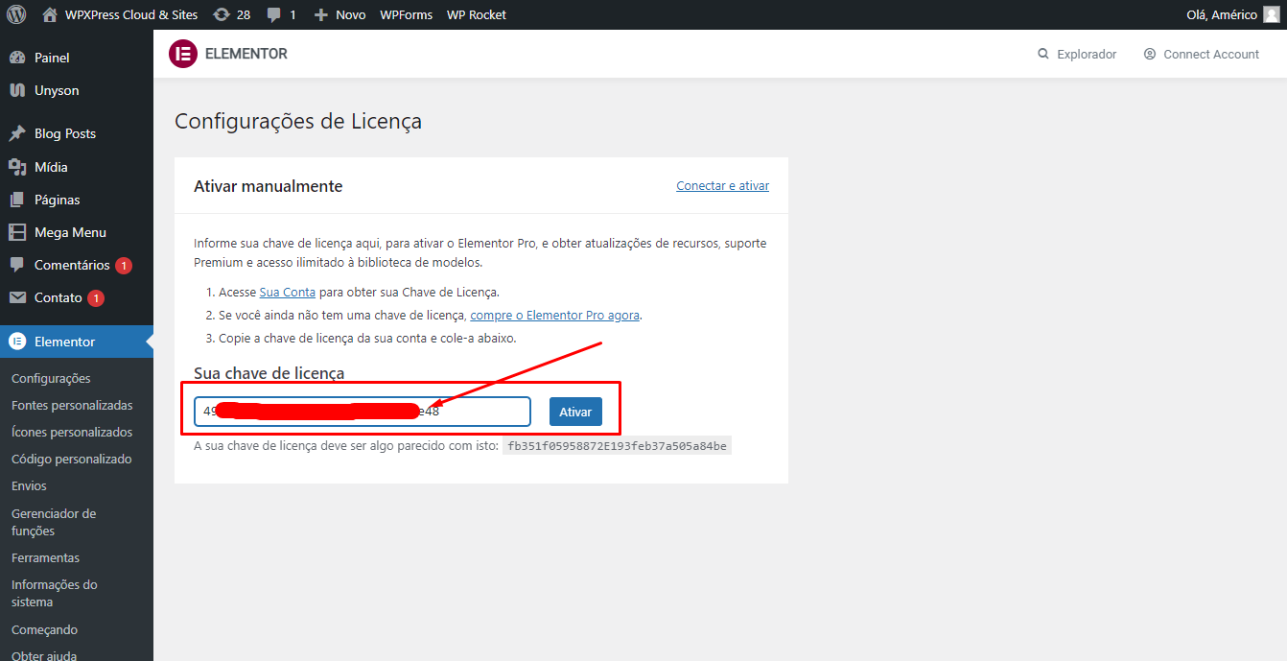Open Obter ajuda submenu item

coord(44,656)
